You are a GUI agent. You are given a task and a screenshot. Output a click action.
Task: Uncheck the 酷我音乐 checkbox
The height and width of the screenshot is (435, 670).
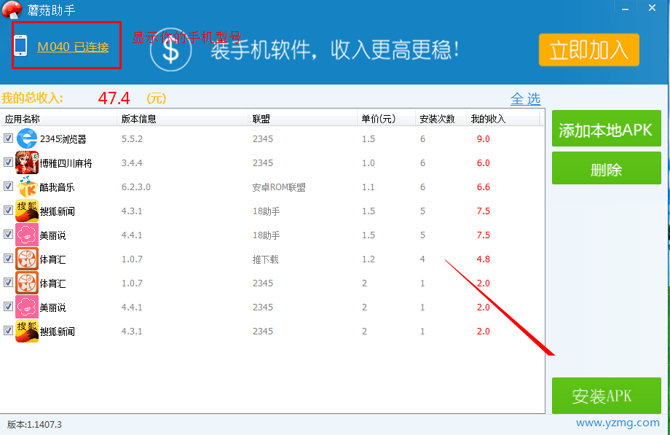pyautogui.click(x=8, y=186)
